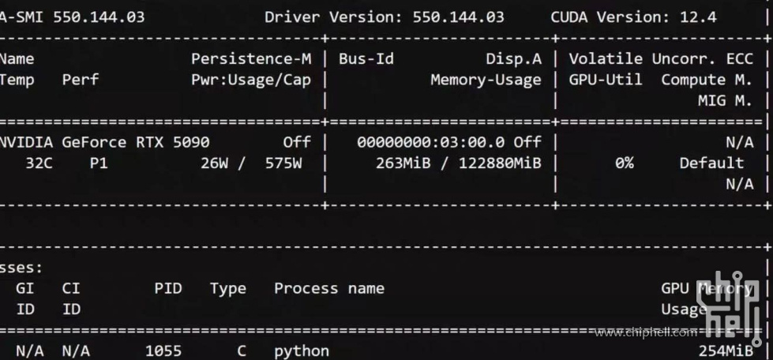The width and height of the screenshot is (773, 360).
Task: Select the 254MiB process memory value
Action: point(726,351)
